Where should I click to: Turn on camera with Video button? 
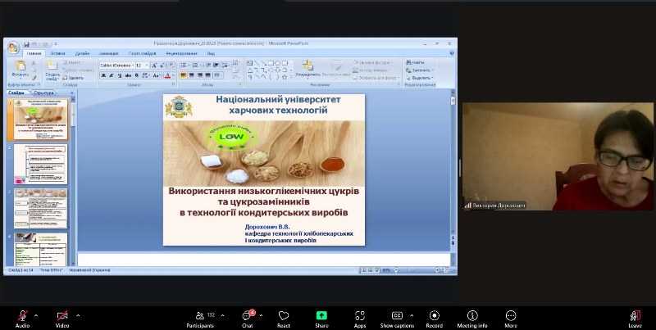click(62, 315)
